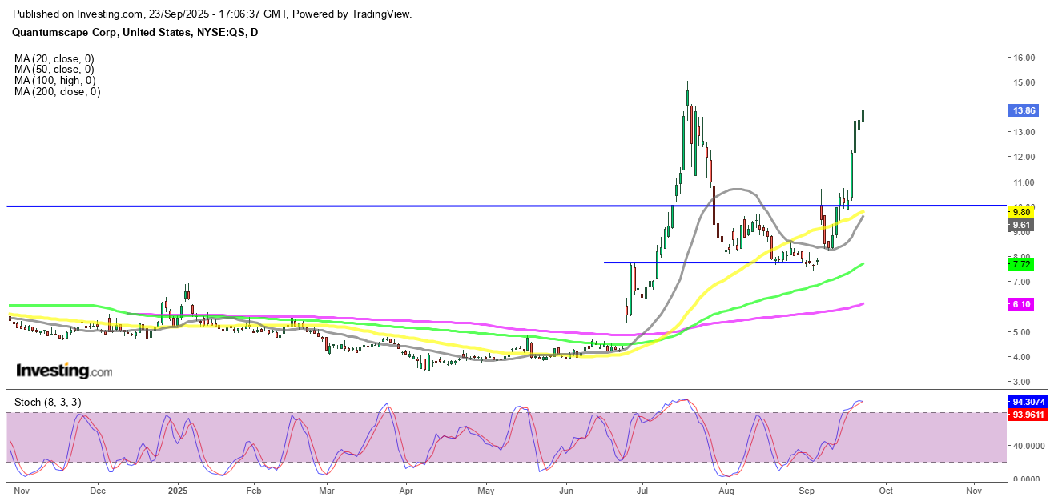This screenshot has width=1054, height=501.
Task: Click the Sep label on time axis
Action: (807, 490)
